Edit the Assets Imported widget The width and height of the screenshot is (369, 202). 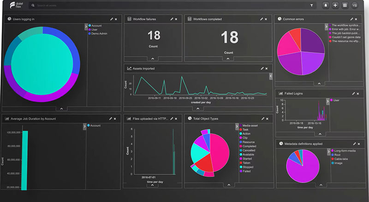[262, 69]
